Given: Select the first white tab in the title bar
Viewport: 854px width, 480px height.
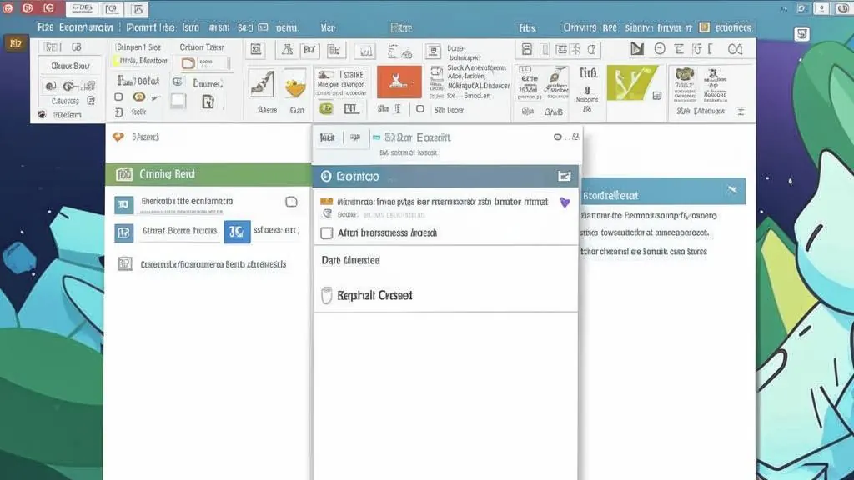Looking at the screenshot, I should pyautogui.click(x=83, y=8).
